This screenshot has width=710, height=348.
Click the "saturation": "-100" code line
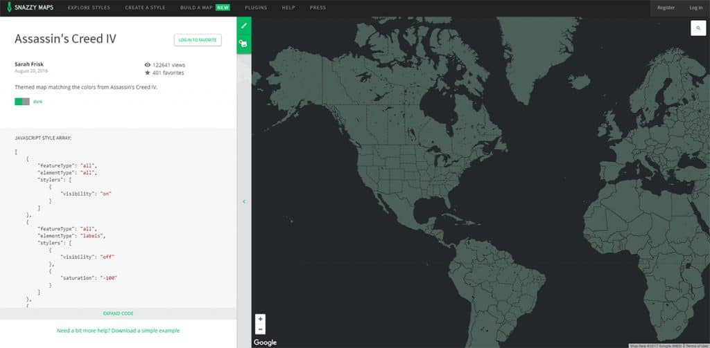click(89, 278)
